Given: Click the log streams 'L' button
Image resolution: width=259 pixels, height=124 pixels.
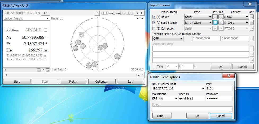Looking at the screenshot, I should click(x=142, y=13).
